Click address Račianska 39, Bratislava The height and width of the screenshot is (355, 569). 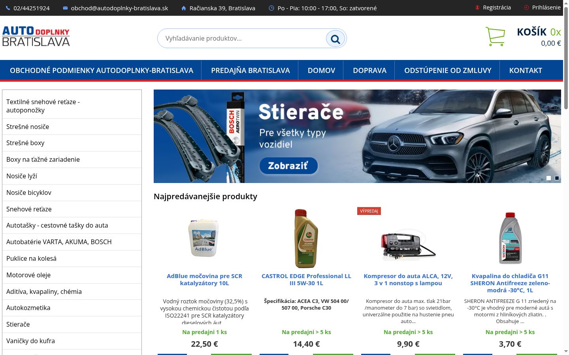pyautogui.click(x=222, y=8)
